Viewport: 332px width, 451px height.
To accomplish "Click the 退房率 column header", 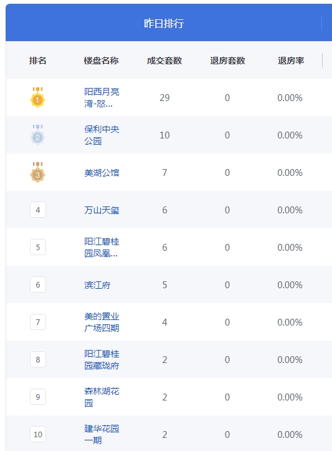I will point(291,61).
